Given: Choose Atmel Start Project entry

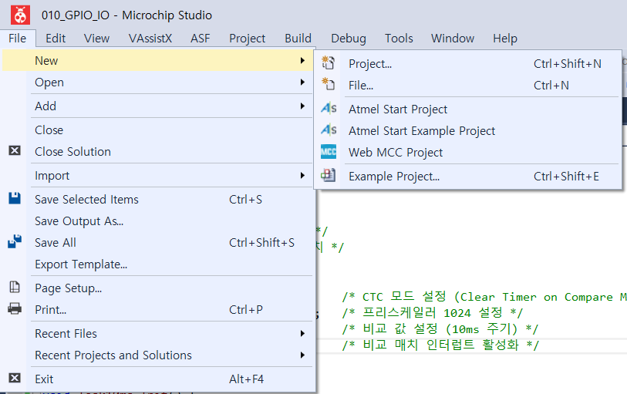Looking at the screenshot, I should coord(468,109).
